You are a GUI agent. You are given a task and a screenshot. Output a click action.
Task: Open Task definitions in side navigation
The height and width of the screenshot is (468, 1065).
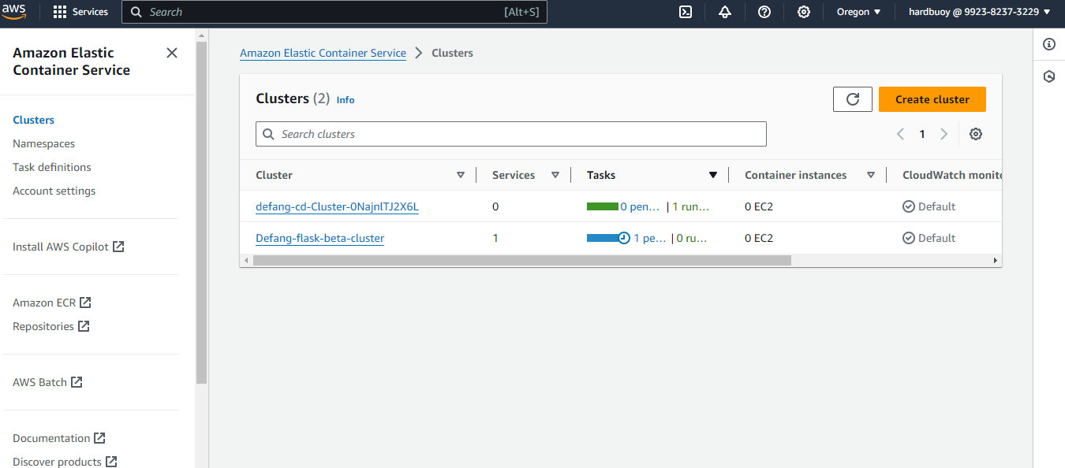[52, 167]
